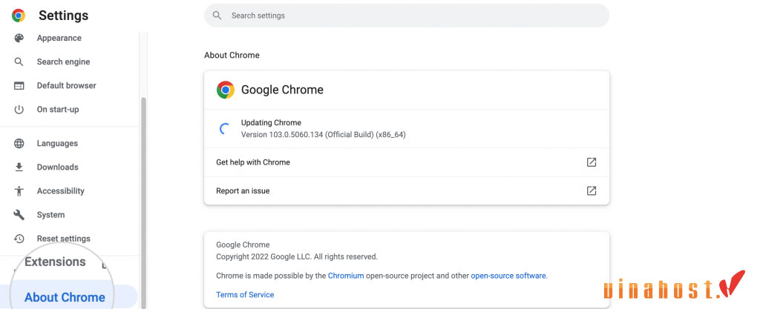
Task: Click the Languages globe icon
Action: pos(19,143)
